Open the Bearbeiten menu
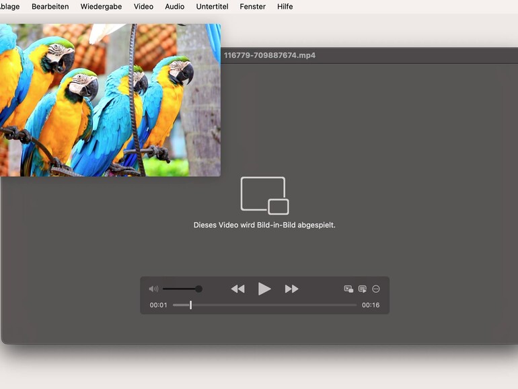Screen dimensions: 518x389 [50, 7]
